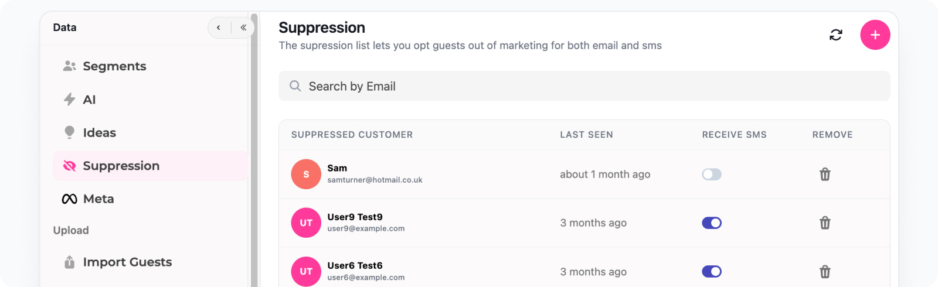
Task: Disable Receive SMS for User9 Test9
Action: point(712,223)
